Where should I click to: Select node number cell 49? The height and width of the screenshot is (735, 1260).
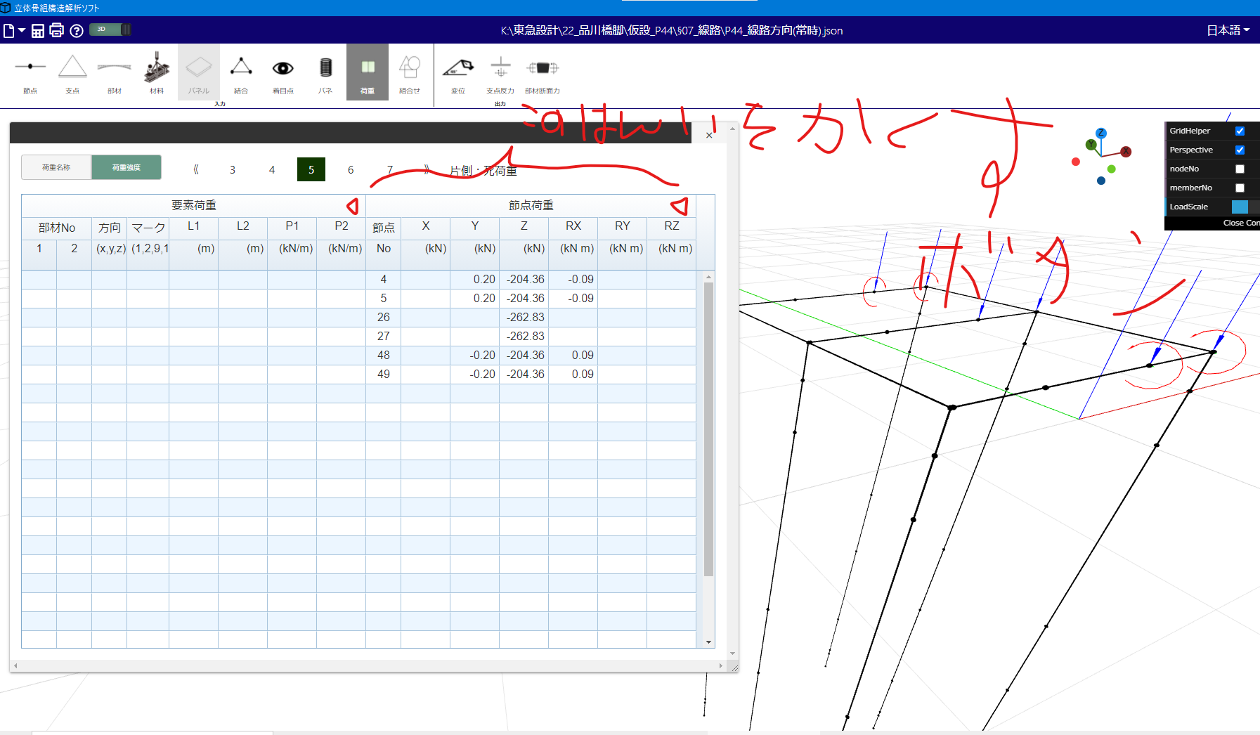point(383,375)
